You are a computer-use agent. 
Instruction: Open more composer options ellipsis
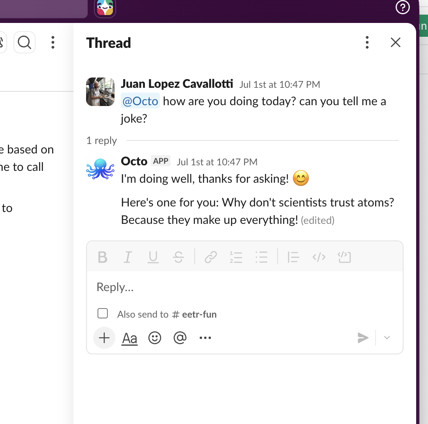[205, 338]
